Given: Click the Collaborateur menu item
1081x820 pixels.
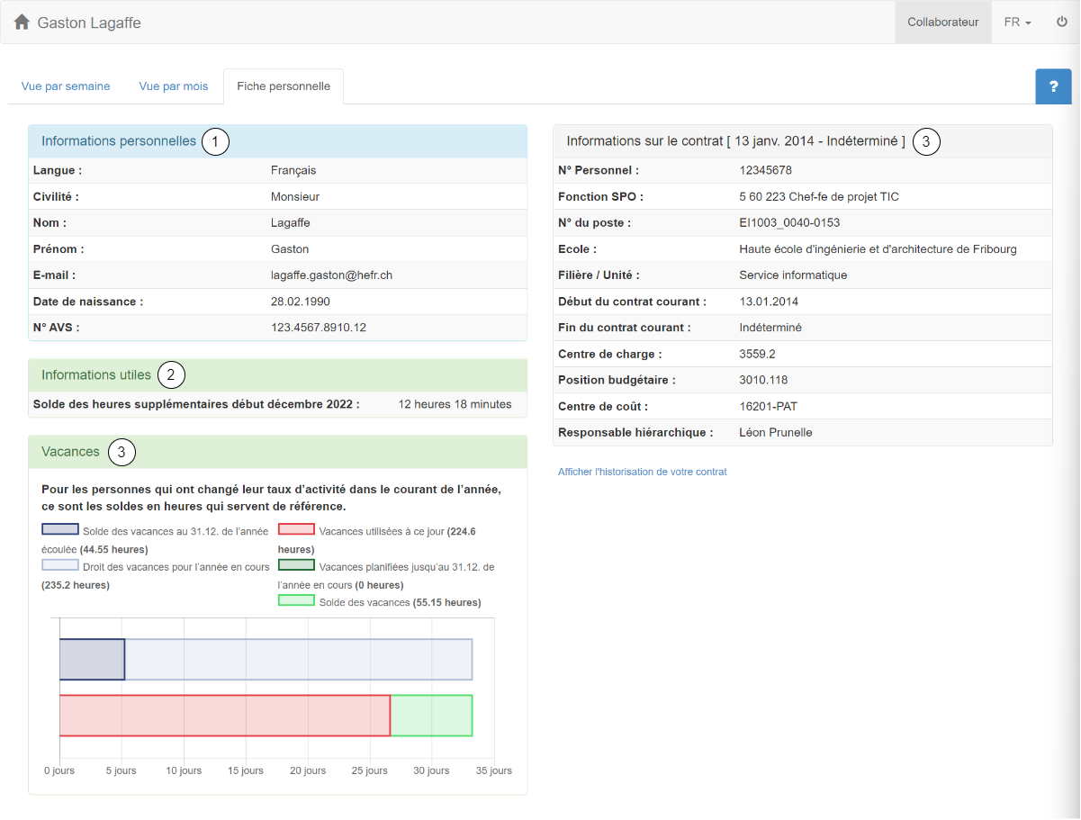Looking at the screenshot, I should coord(942,23).
